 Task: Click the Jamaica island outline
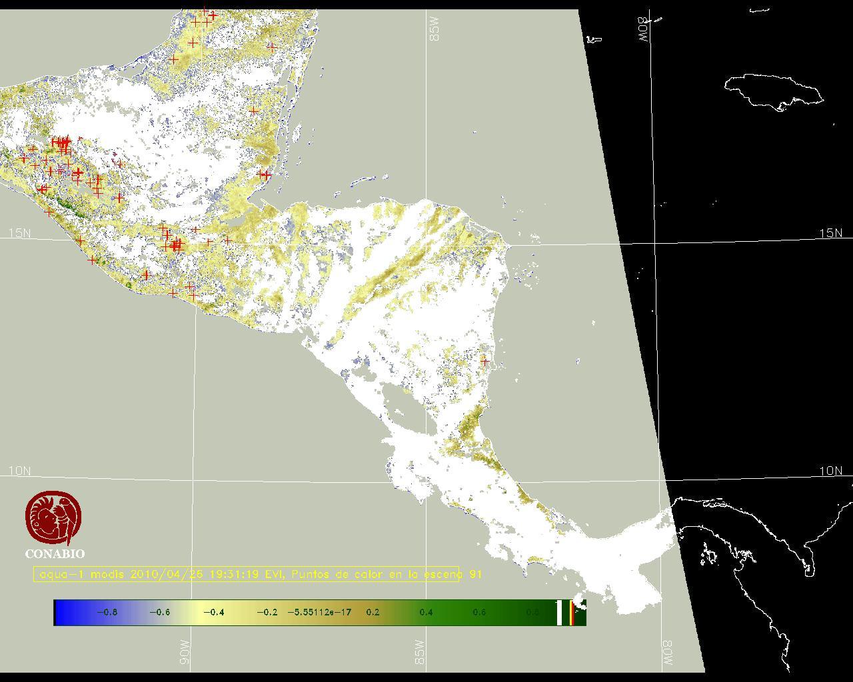click(773, 90)
